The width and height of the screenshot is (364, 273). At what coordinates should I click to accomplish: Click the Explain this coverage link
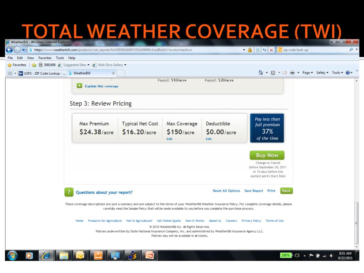(101, 86)
